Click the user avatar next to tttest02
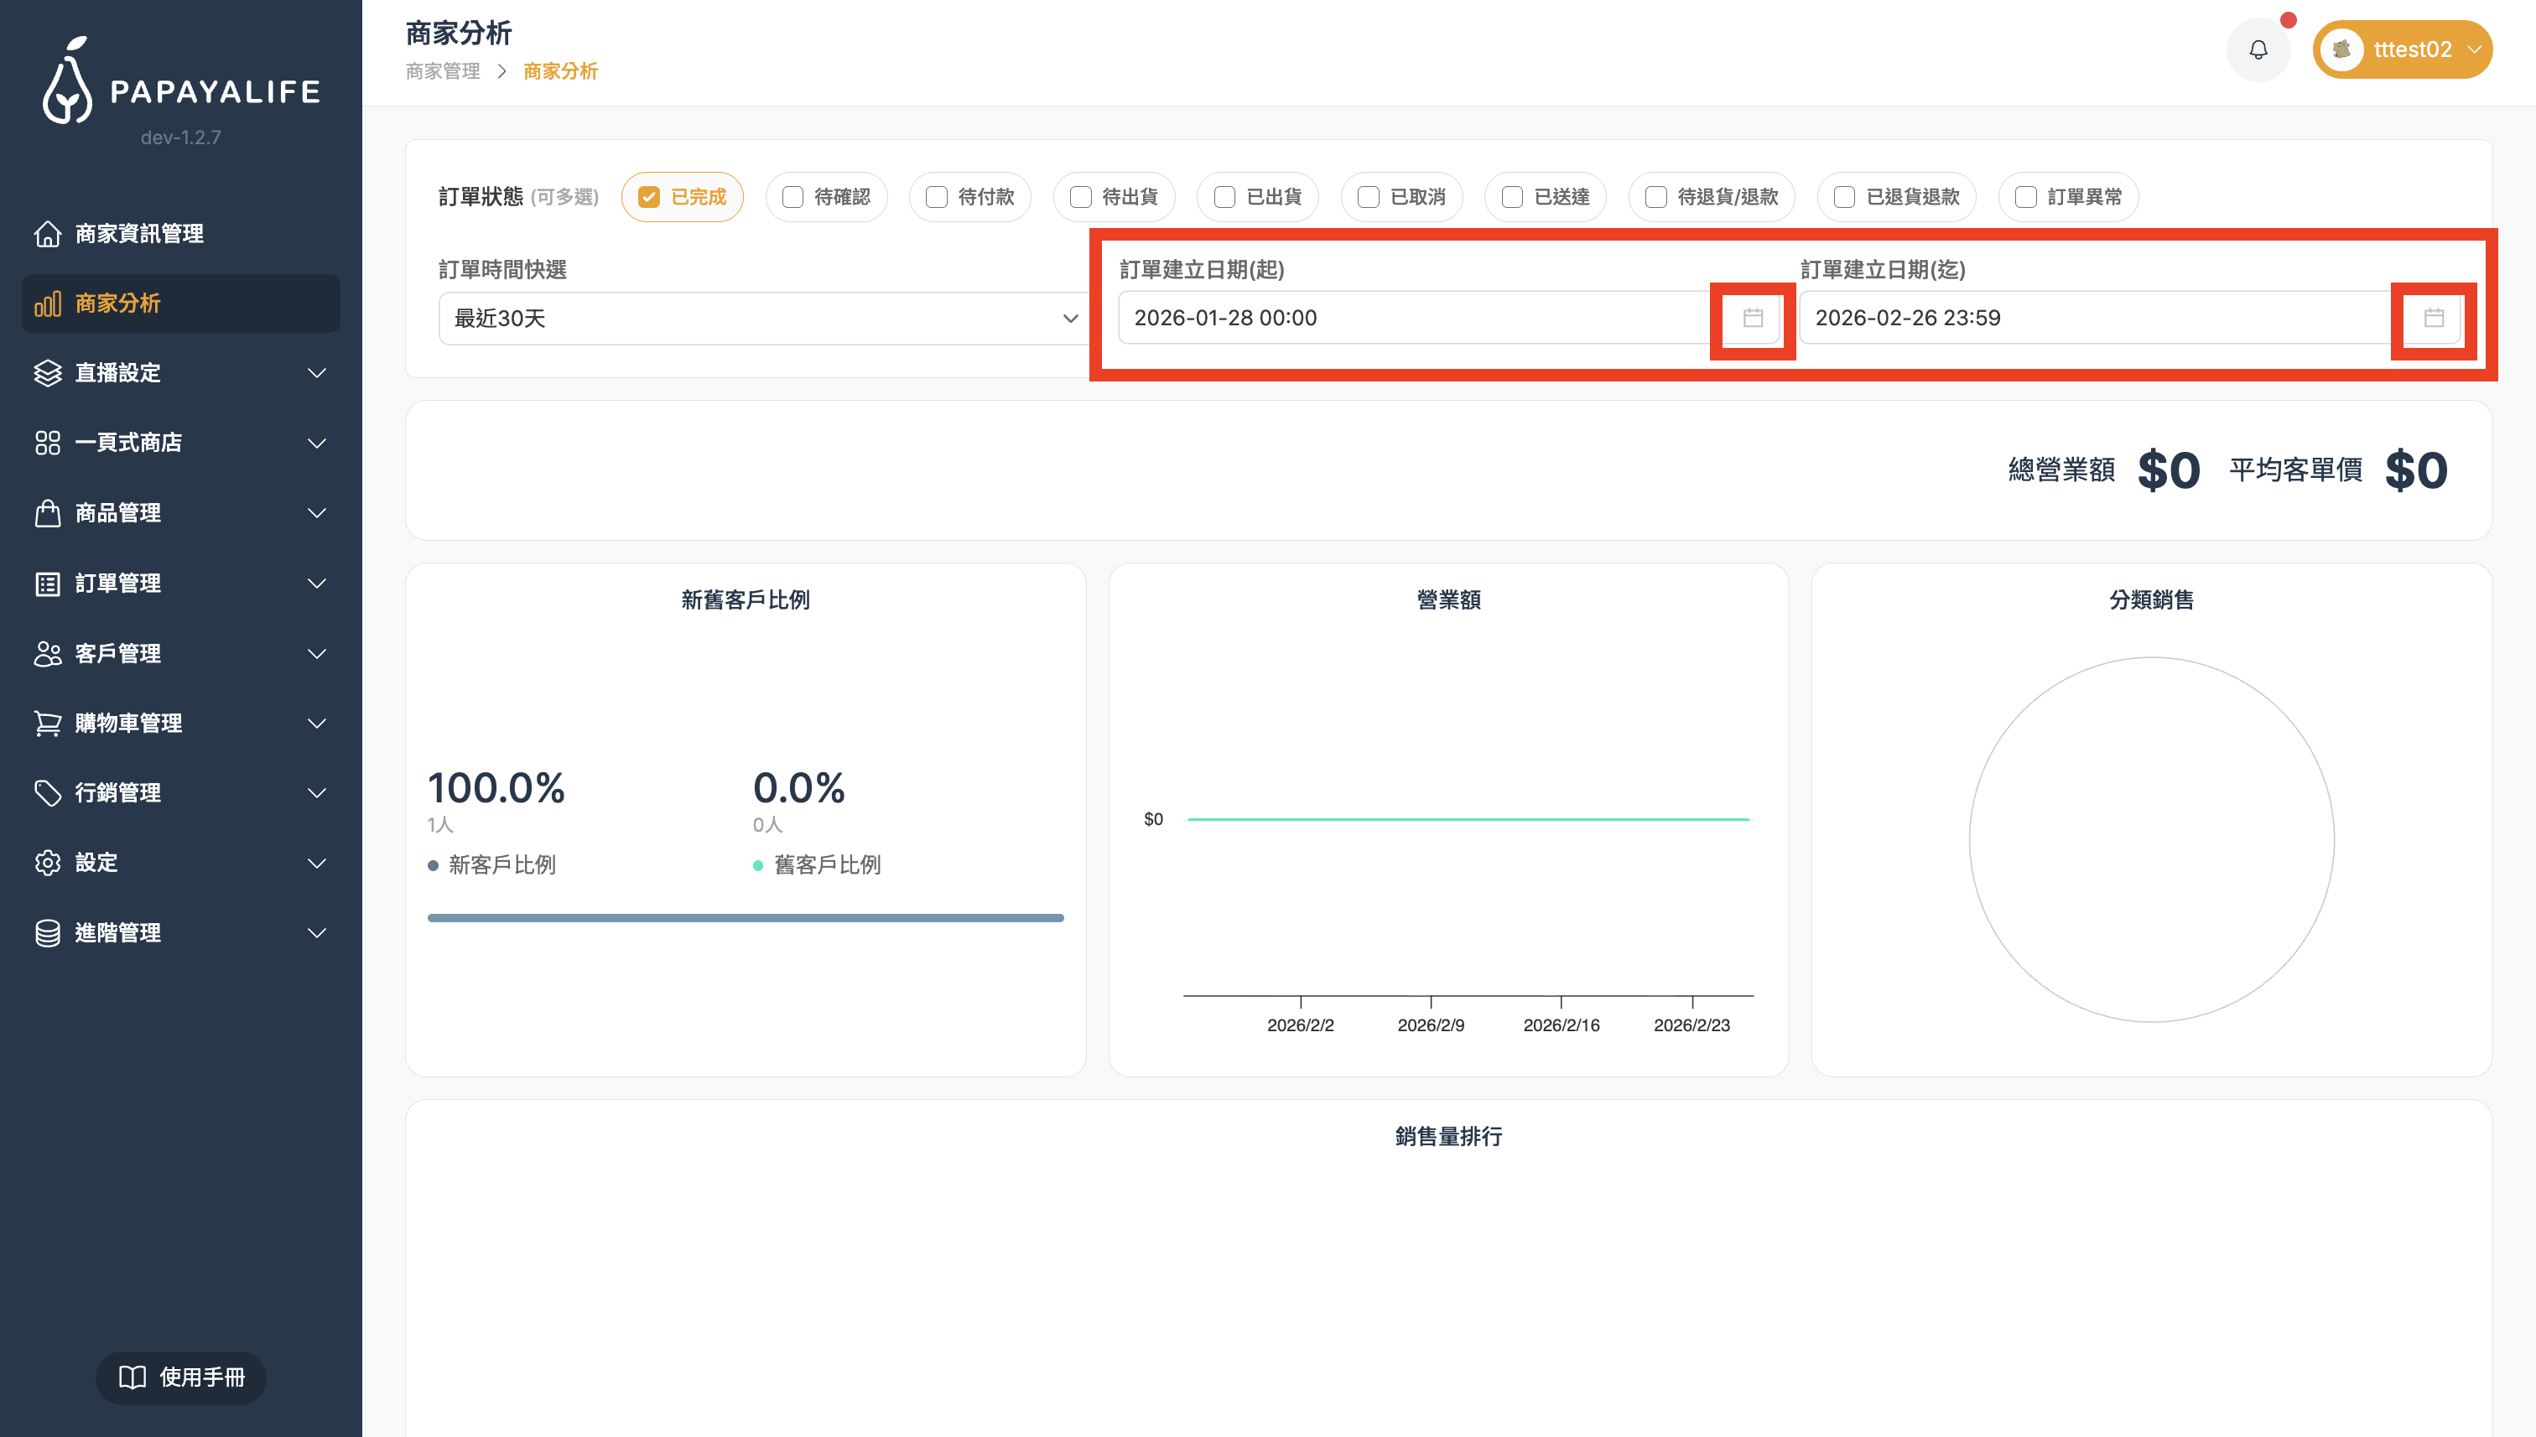This screenshot has width=2536, height=1437. [2341, 49]
